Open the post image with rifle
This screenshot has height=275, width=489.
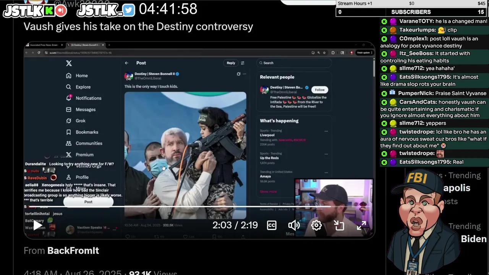click(185, 155)
